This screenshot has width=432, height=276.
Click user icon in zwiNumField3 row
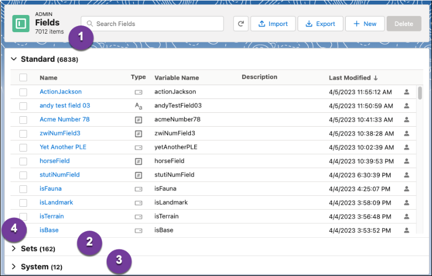[407, 133]
